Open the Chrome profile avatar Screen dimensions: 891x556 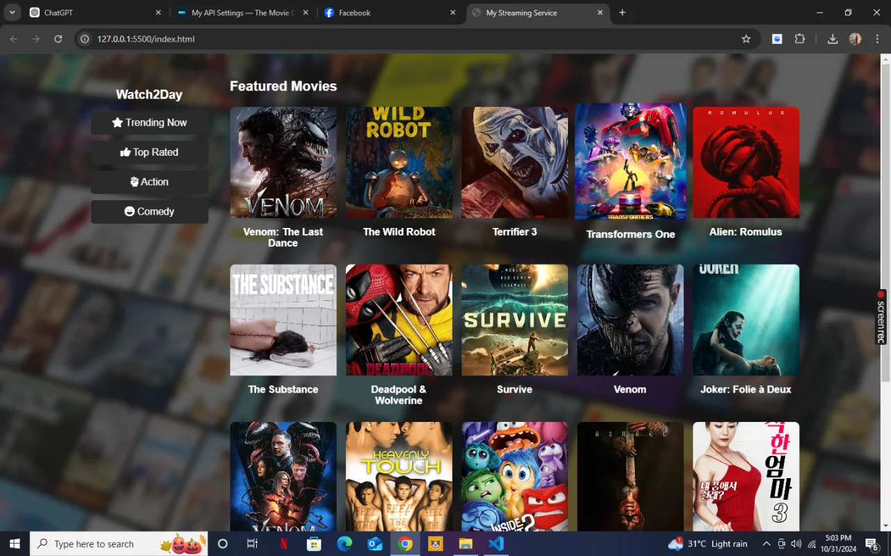[x=855, y=39]
